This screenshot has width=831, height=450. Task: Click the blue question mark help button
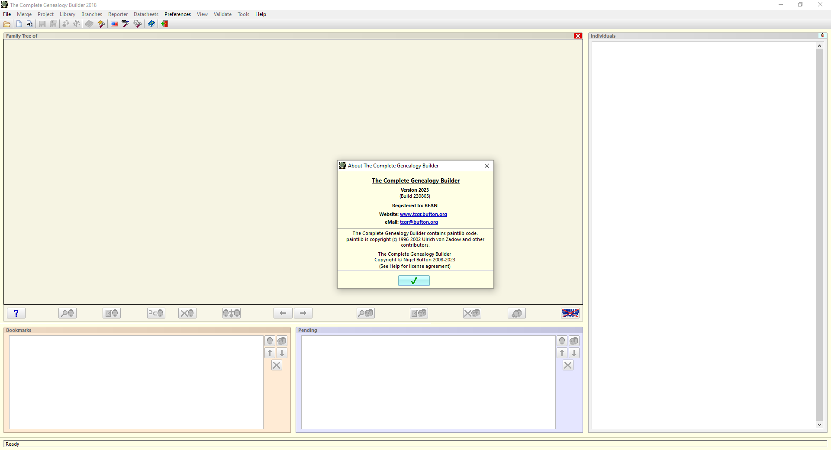(x=16, y=313)
